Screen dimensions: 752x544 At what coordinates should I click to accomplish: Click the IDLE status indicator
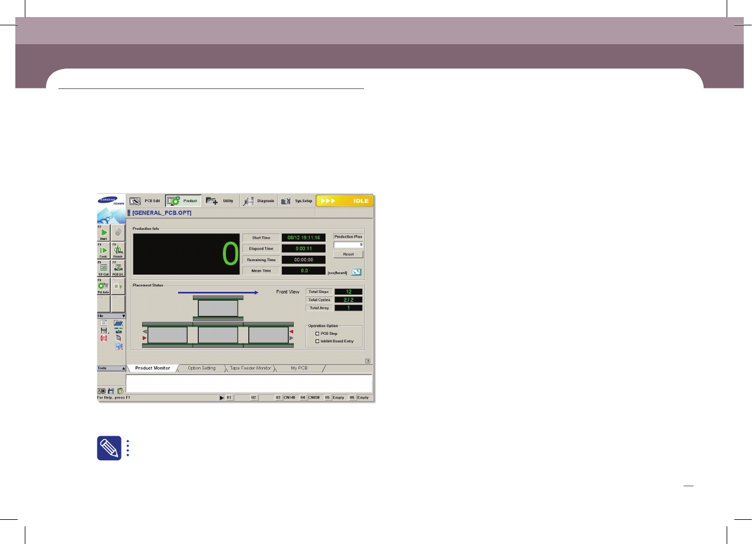(345, 201)
